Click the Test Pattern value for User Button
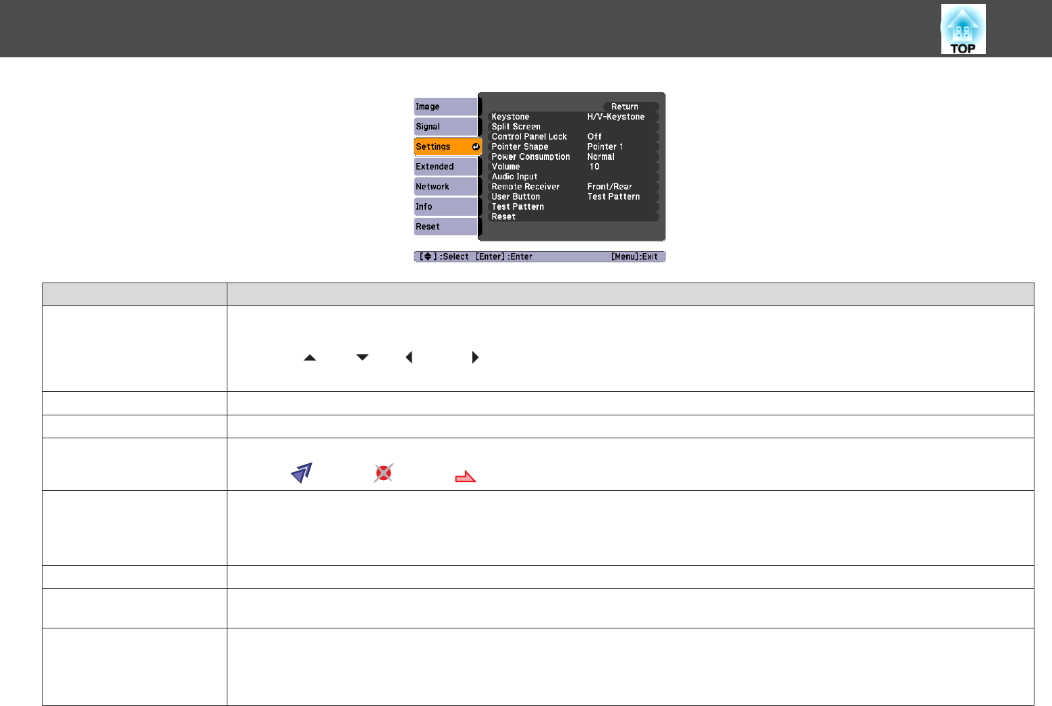The image size is (1052, 706). pos(613,197)
